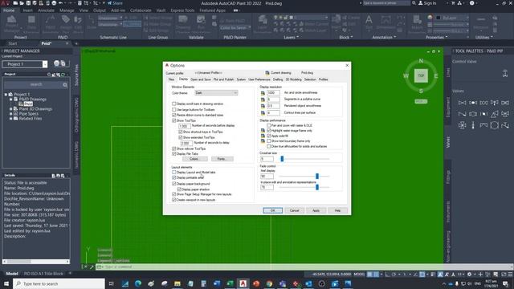Open the Colors... button
The width and height of the screenshot is (514, 289).
194,159
